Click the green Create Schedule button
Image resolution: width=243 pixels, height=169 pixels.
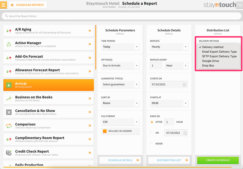pos(218,160)
